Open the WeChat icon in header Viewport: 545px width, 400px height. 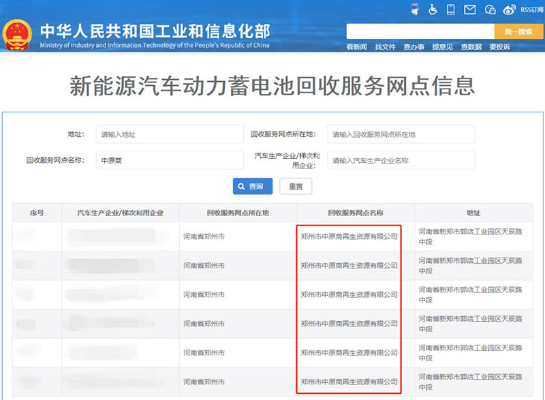point(490,10)
